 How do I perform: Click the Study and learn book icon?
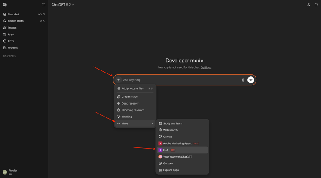click(x=160, y=123)
